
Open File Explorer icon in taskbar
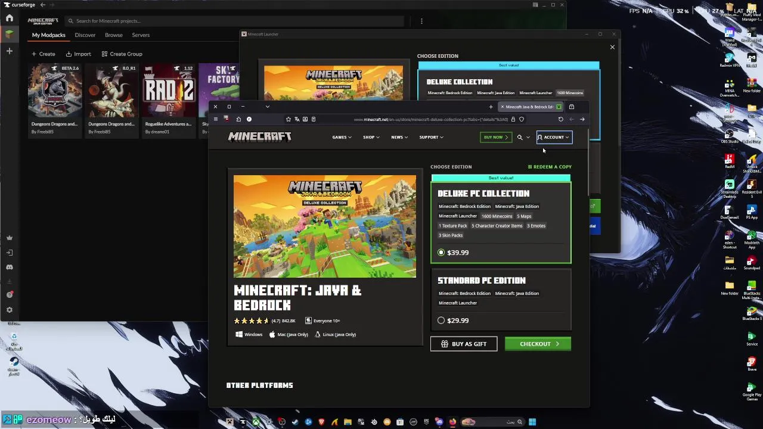(348, 422)
